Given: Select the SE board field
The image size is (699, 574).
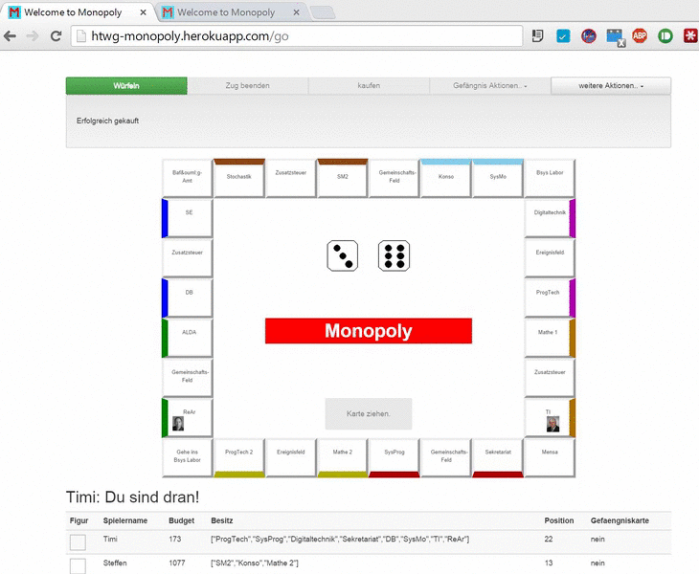Looking at the screenshot, I should [188, 218].
